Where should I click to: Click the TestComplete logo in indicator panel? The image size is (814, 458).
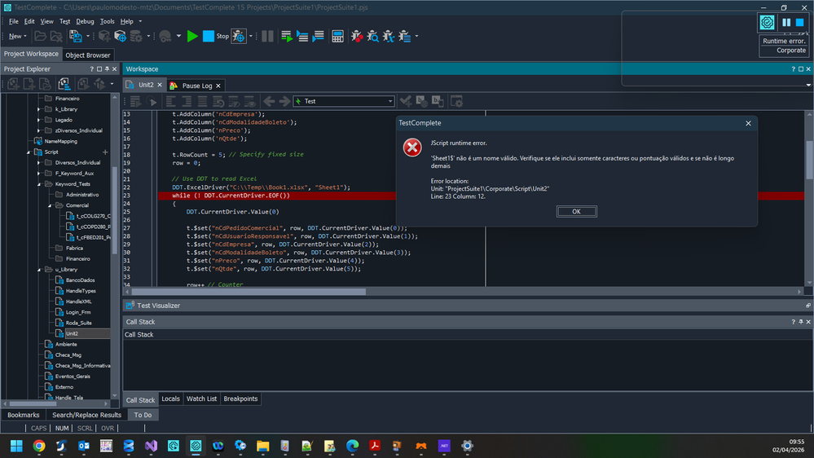[768, 23]
